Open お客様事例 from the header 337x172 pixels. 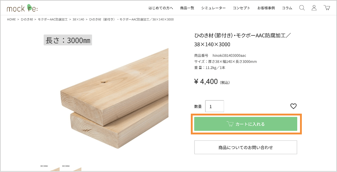point(266,8)
